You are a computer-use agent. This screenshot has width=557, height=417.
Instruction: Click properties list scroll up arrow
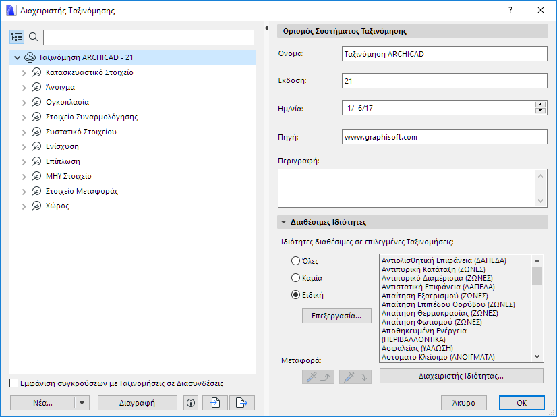click(537, 261)
